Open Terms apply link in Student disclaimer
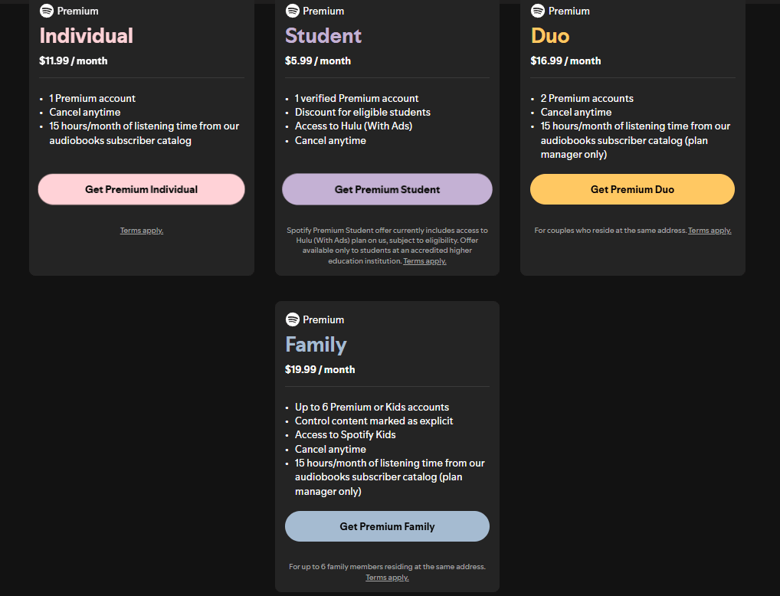This screenshot has width=780, height=596. point(424,261)
